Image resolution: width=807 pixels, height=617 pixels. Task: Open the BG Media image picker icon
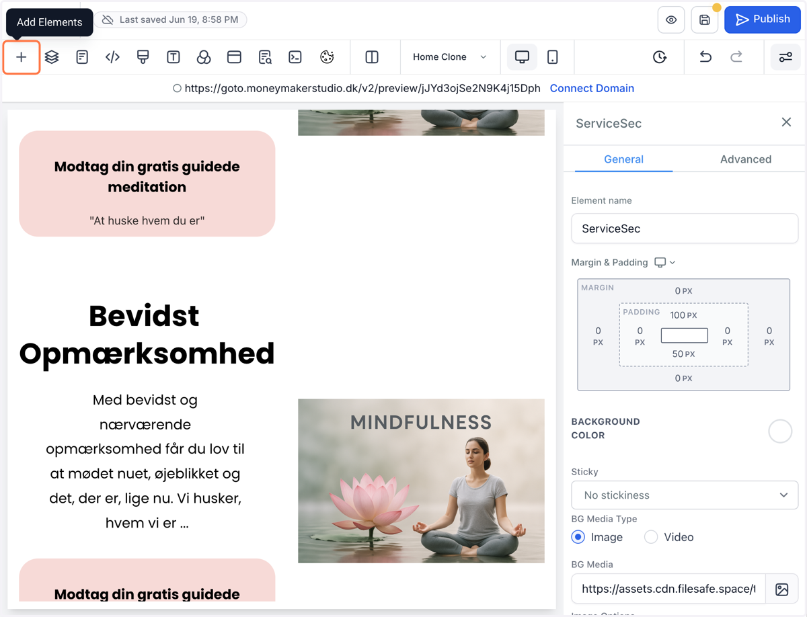[781, 589]
